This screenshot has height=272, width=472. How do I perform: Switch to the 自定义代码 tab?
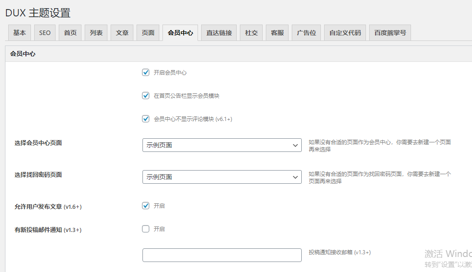(345, 32)
